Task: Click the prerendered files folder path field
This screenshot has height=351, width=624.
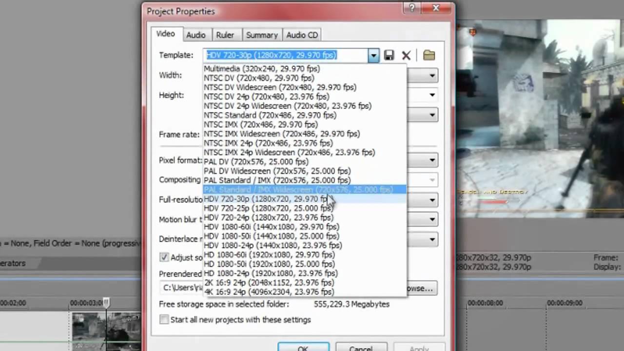Action: [182, 288]
